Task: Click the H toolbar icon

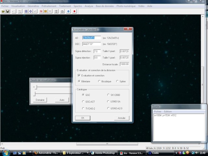Action: [50, 11]
